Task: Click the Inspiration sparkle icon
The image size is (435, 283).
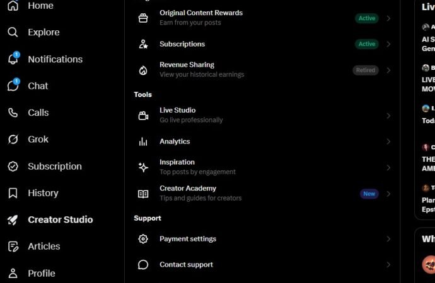Action: coord(143,167)
